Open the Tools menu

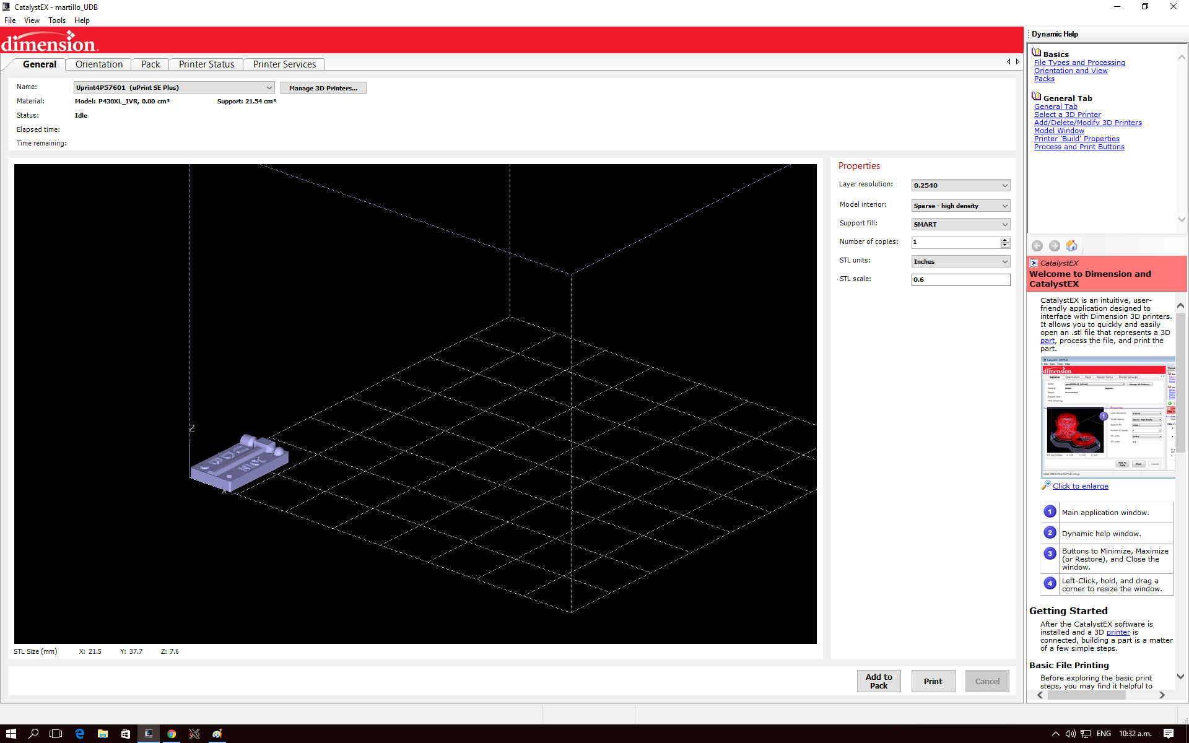pyautogui.click(x=57, y=20)
